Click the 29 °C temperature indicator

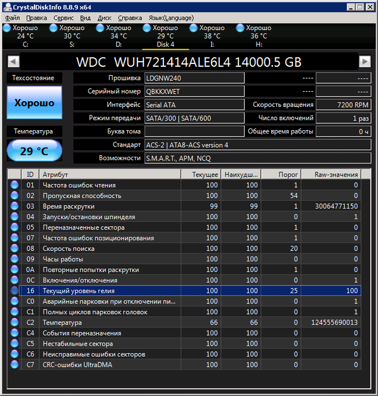point(34,151)
